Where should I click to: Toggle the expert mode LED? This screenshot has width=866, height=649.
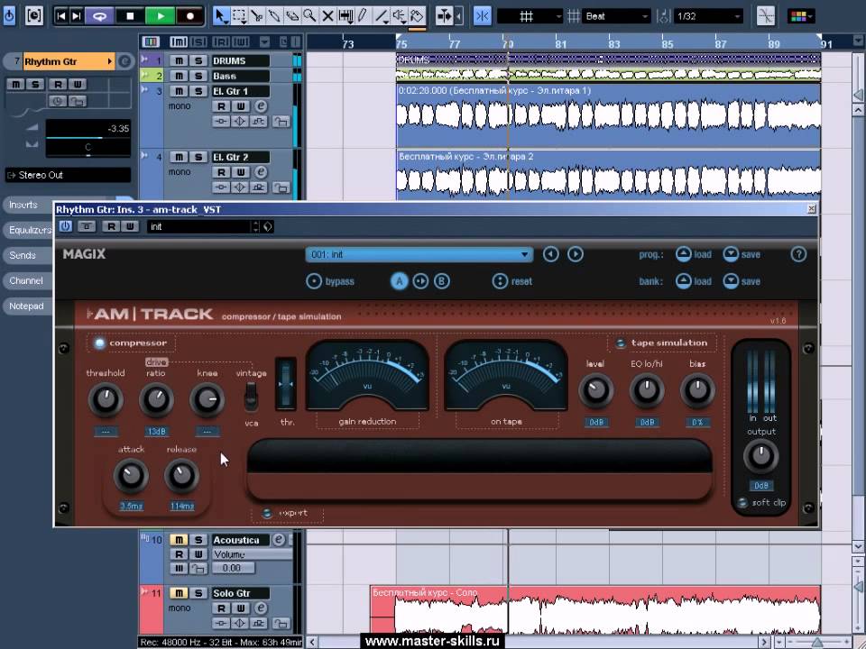point(267,513)
